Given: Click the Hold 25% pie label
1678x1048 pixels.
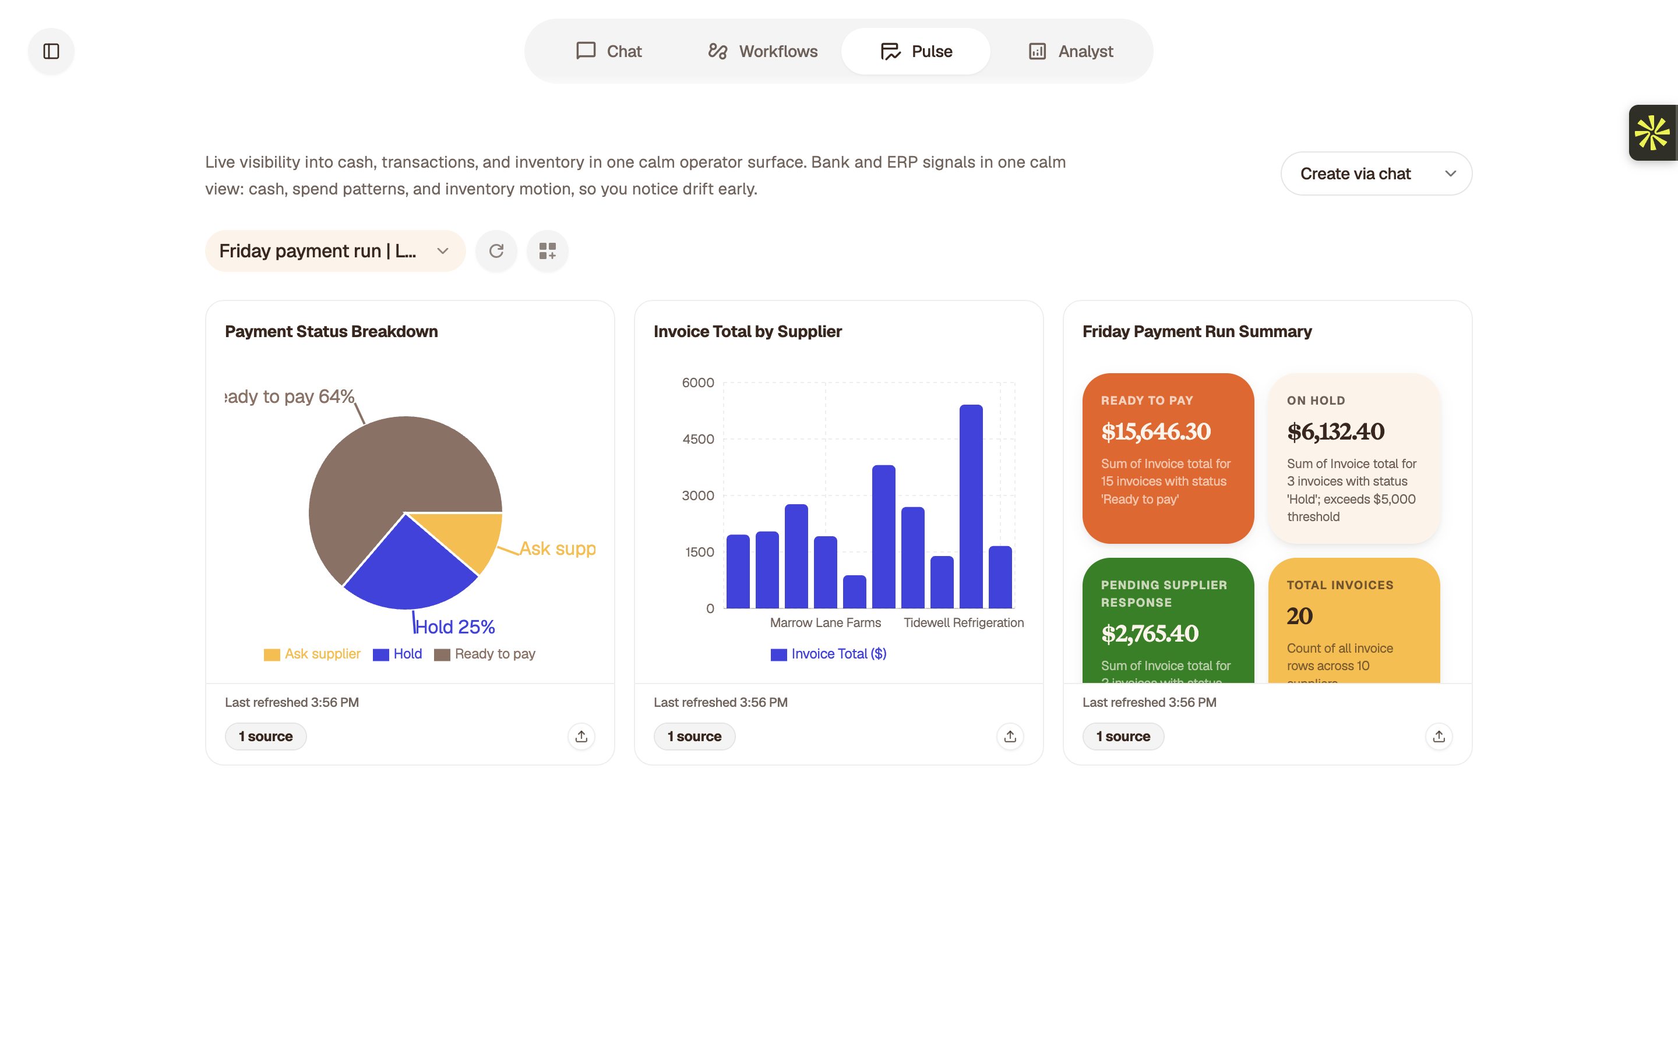Looking at the screenshot, I should pos(455,626).
